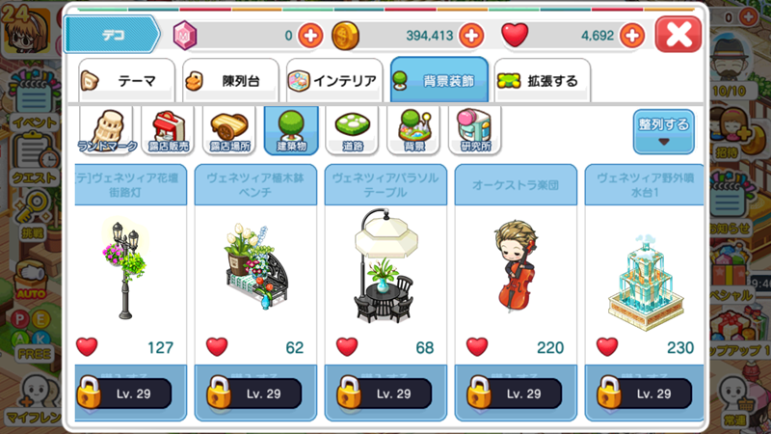Close the デコ shop window
Viewport: 771px width, 434px height.
[x=678, y=35]
